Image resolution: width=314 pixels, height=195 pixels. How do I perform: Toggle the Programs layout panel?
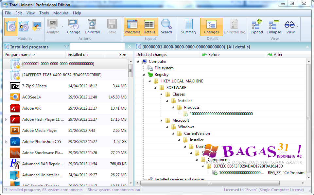132,27
